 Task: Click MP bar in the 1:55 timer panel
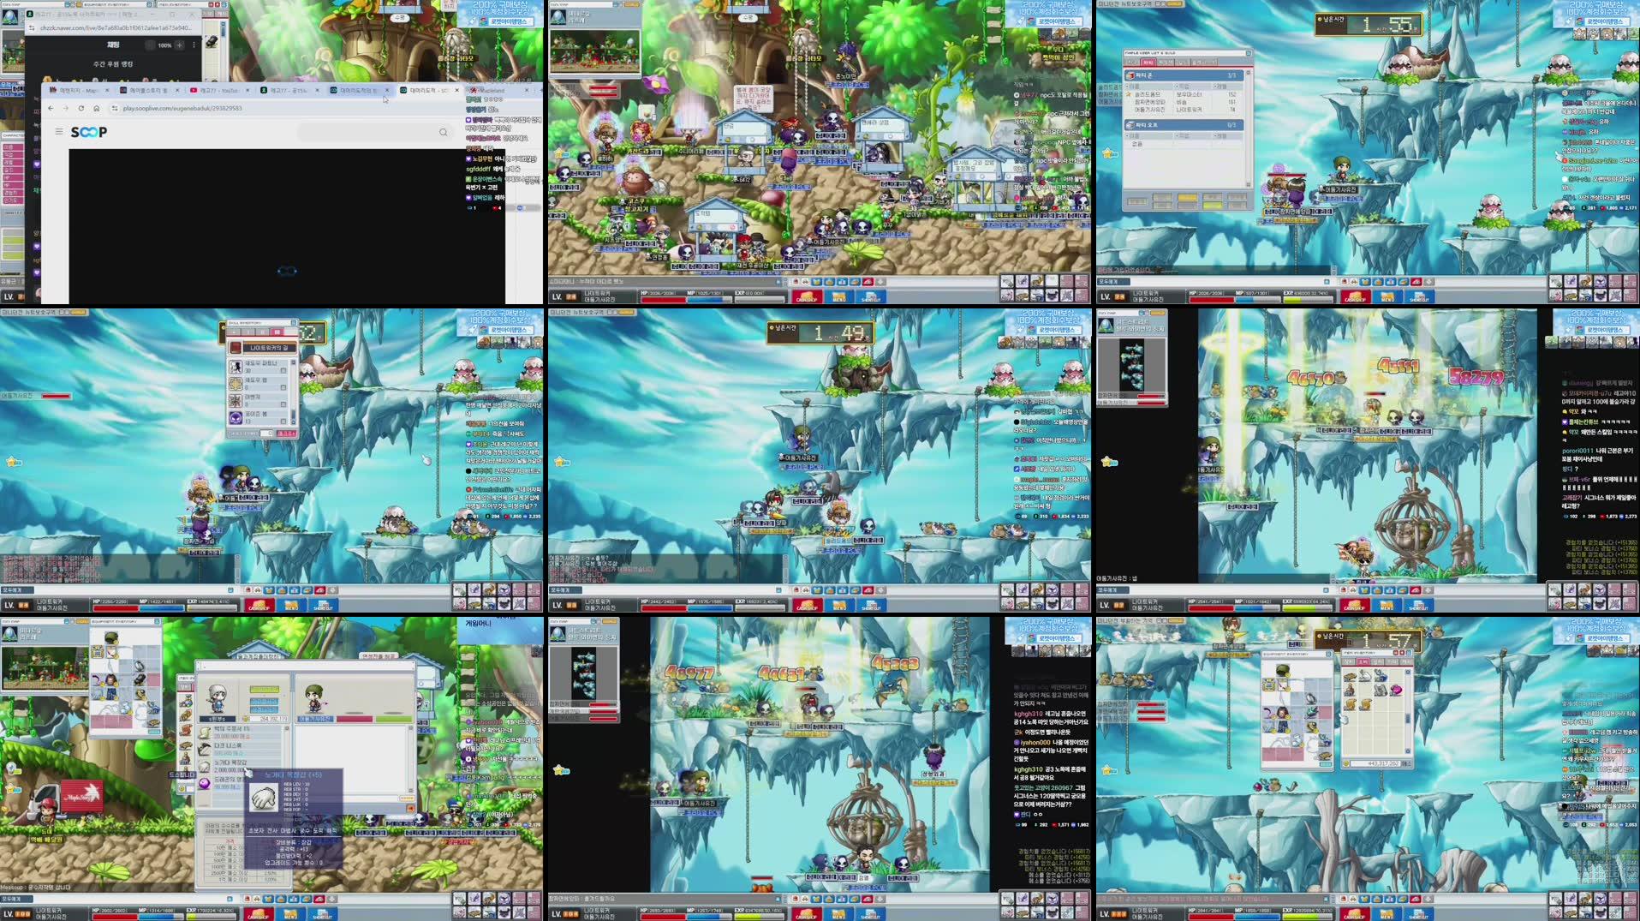coord(1259,299)
